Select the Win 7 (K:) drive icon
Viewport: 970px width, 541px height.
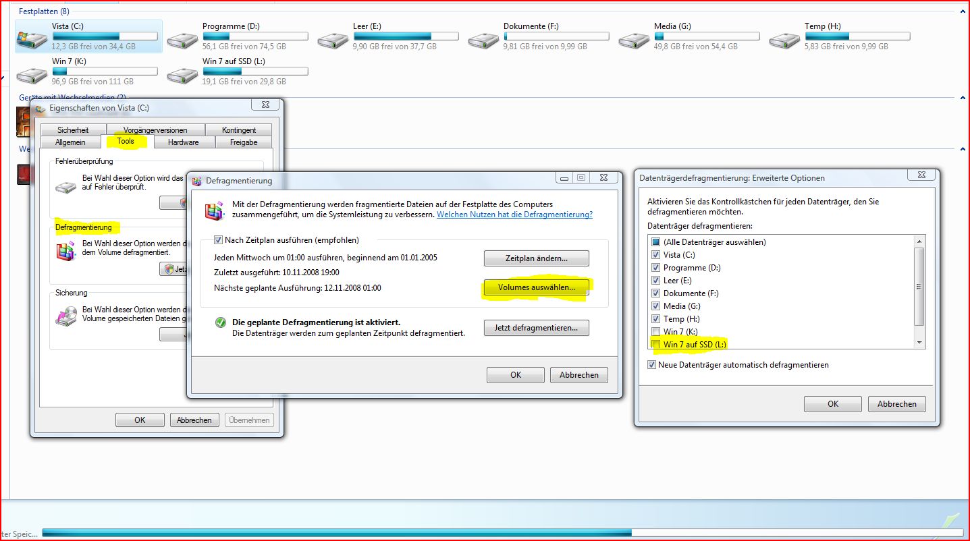32,74
